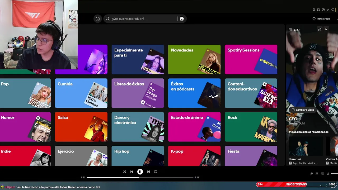Open the video in miniplayer pop-out
The width and height of the screenshot is (338, 190).
point(320,30)
